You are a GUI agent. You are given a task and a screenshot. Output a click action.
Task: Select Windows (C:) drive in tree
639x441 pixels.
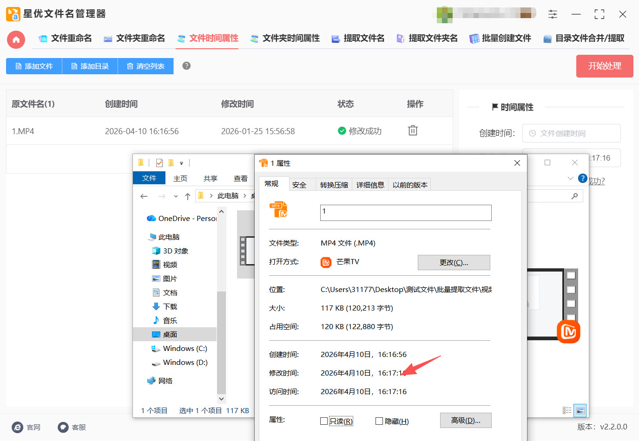coord(179,348)
